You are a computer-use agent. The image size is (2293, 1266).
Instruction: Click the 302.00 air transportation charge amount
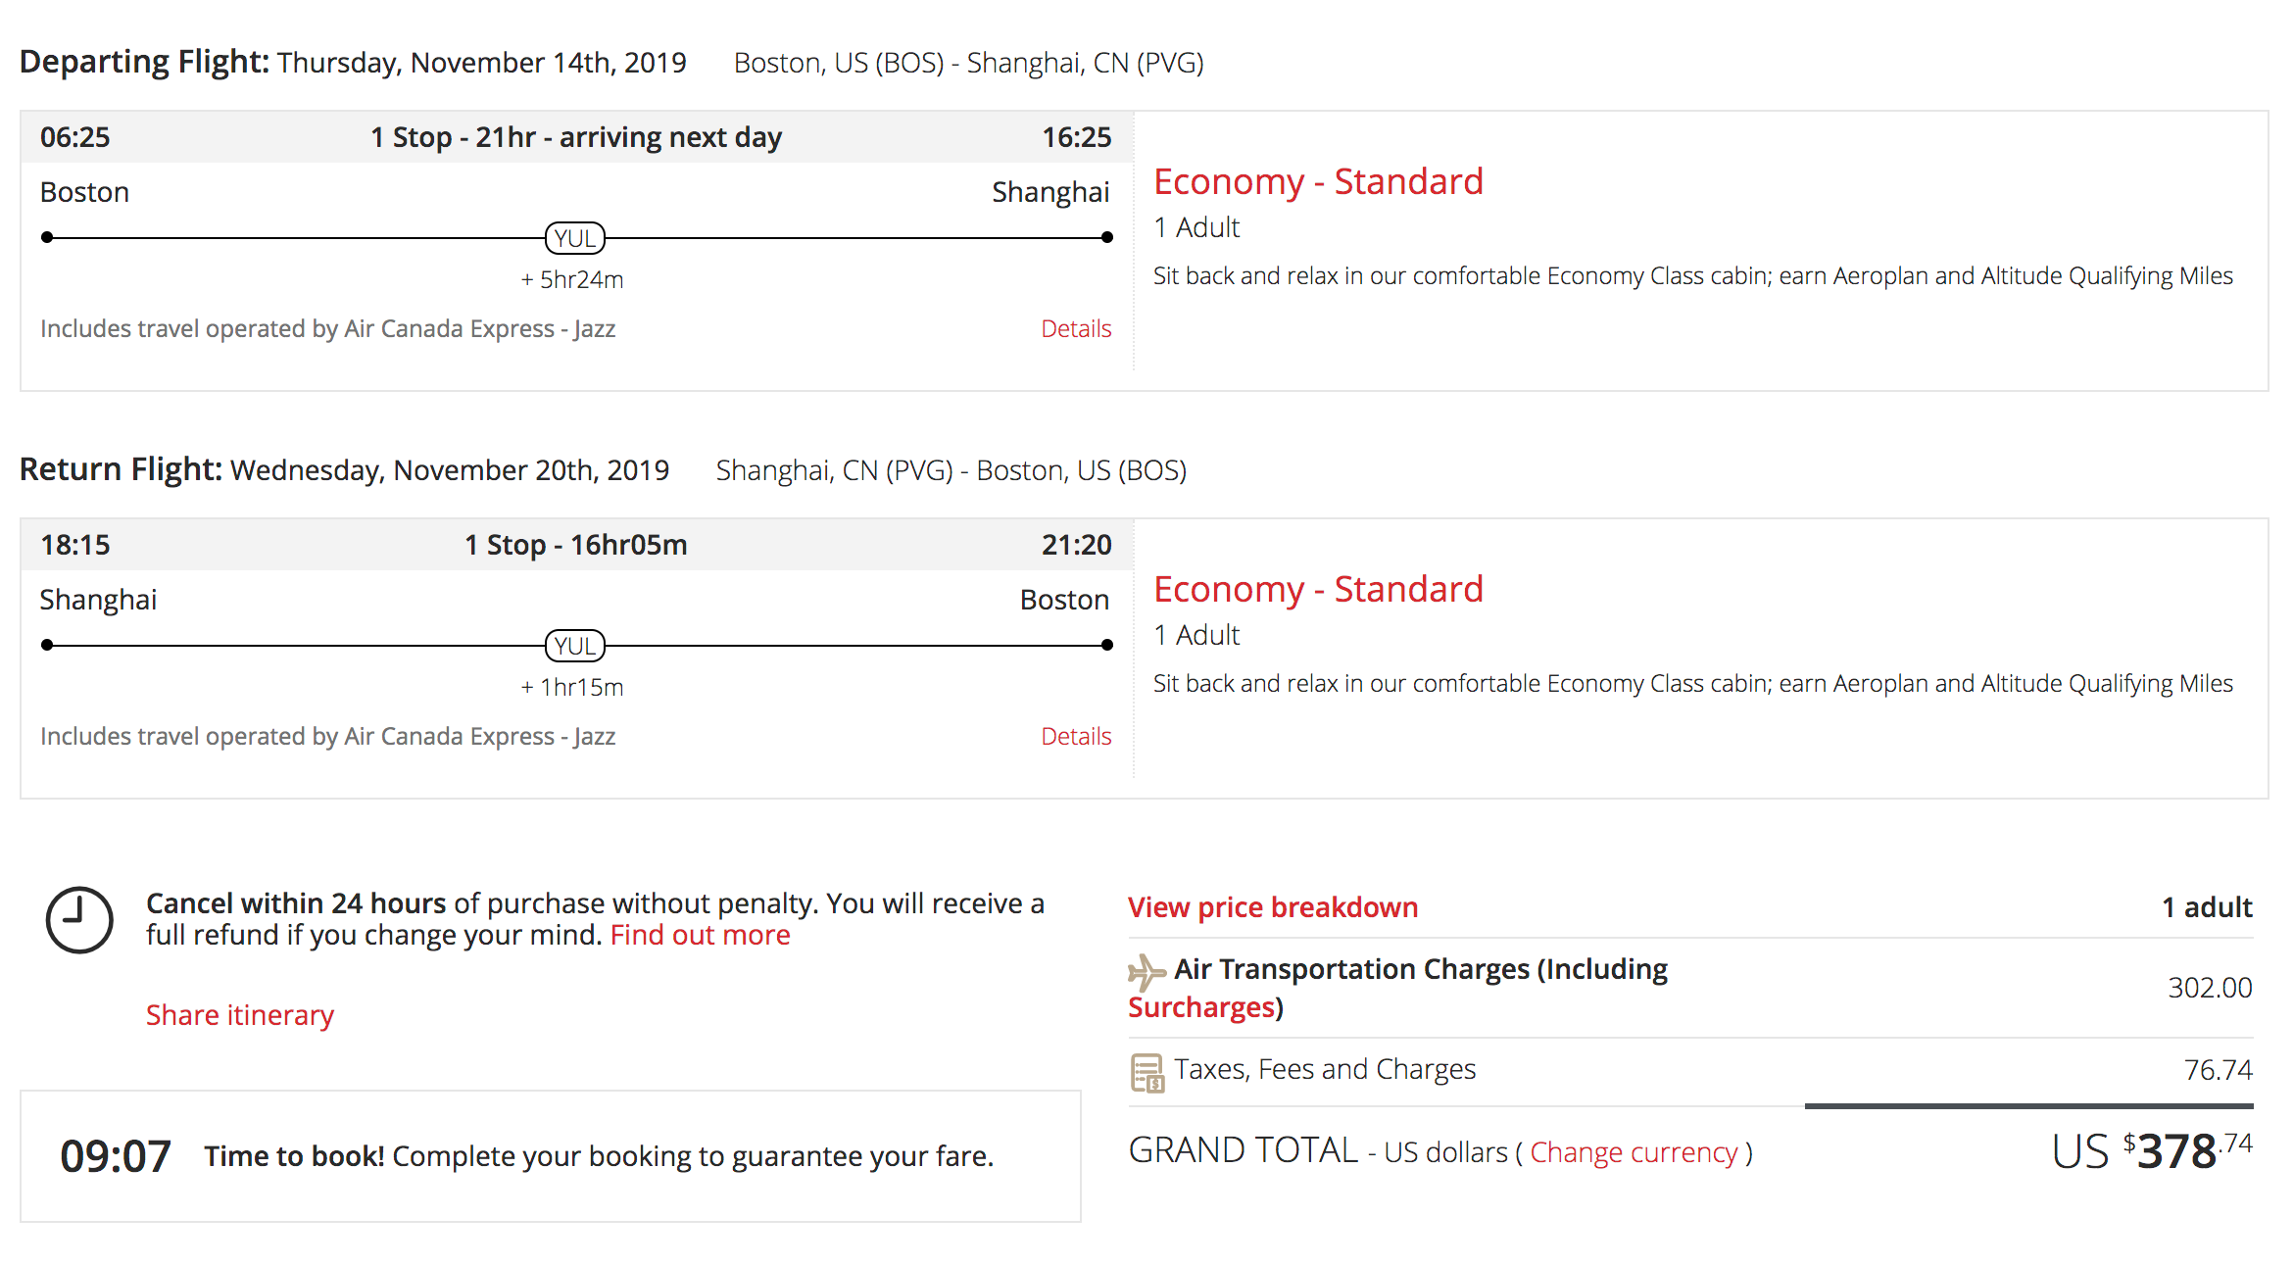tap(2209, 988)
